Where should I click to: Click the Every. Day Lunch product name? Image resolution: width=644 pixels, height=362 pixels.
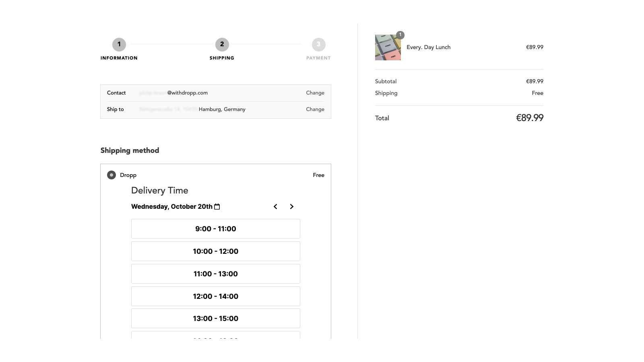(428, 47)
